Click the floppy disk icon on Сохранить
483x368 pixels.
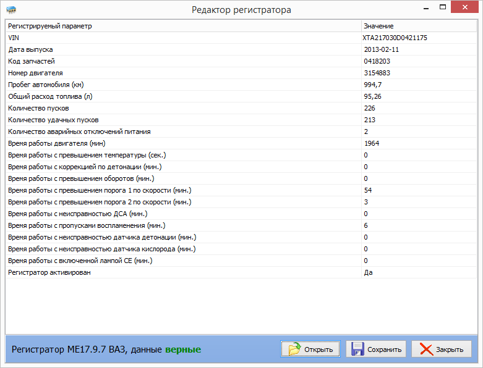point(357,349)
